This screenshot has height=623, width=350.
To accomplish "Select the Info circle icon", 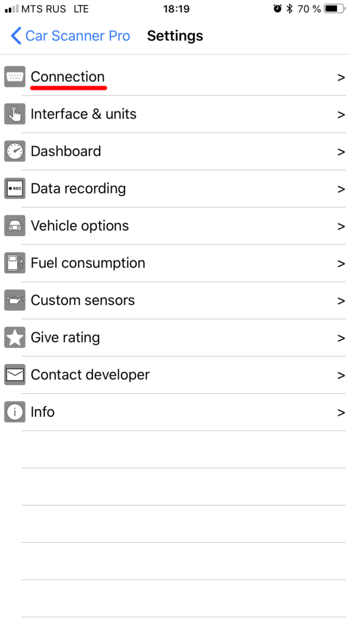I will (15, 412).
